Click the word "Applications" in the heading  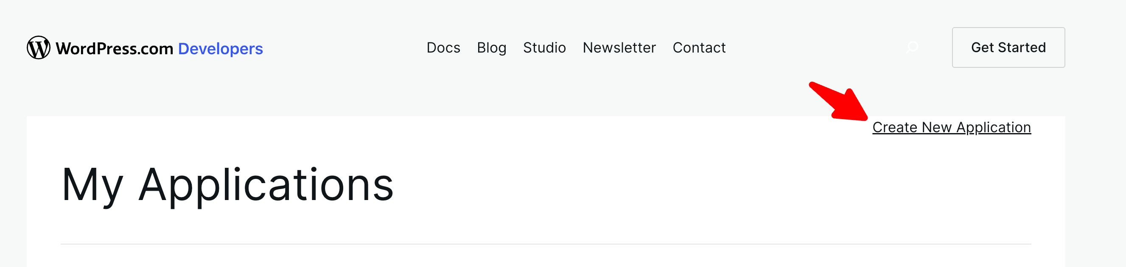[266, 185]
